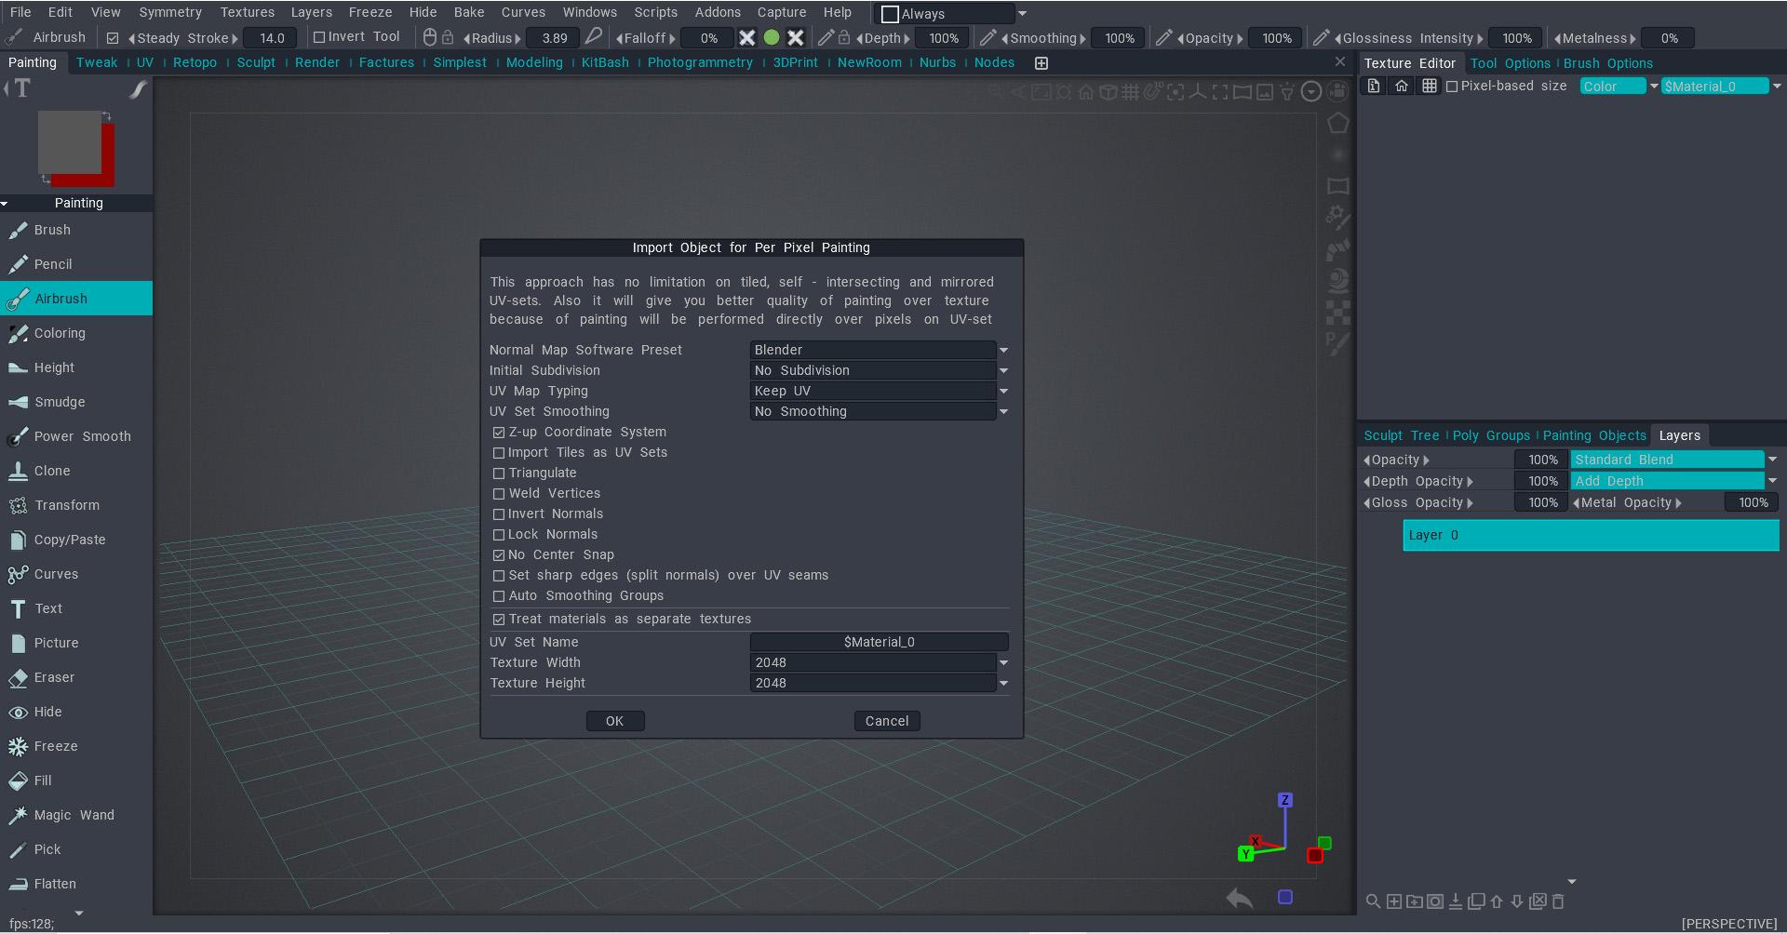
Task: Pick the Eraser tool
Action: point(53,677)
